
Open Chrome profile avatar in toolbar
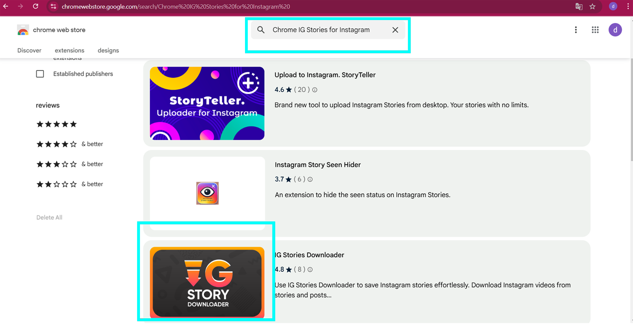(613, 7)
